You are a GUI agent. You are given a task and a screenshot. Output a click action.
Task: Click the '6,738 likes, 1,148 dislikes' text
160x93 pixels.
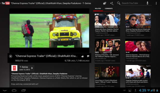tap(77, 61)
